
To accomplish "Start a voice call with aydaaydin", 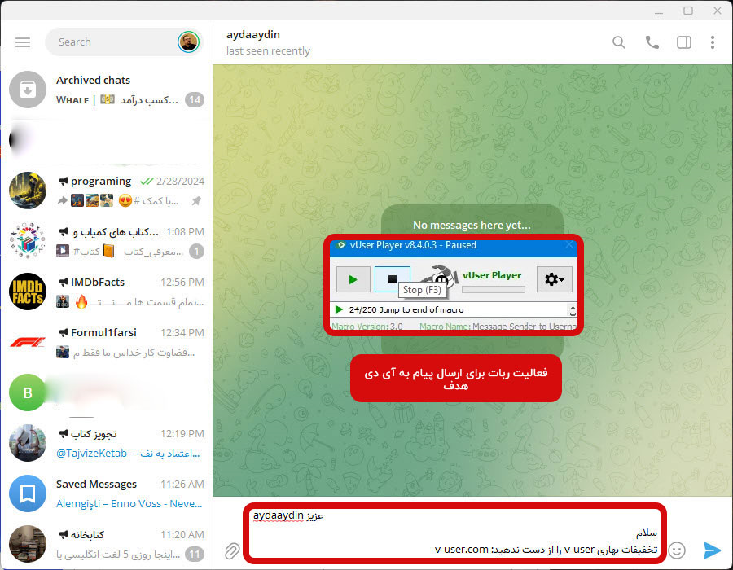I will pyautogui.click(x=652, y=42).
